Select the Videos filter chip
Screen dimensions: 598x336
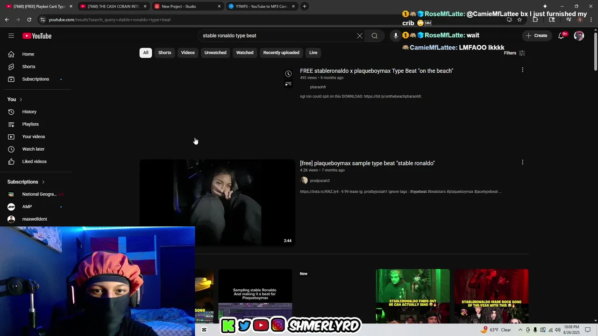188,53
